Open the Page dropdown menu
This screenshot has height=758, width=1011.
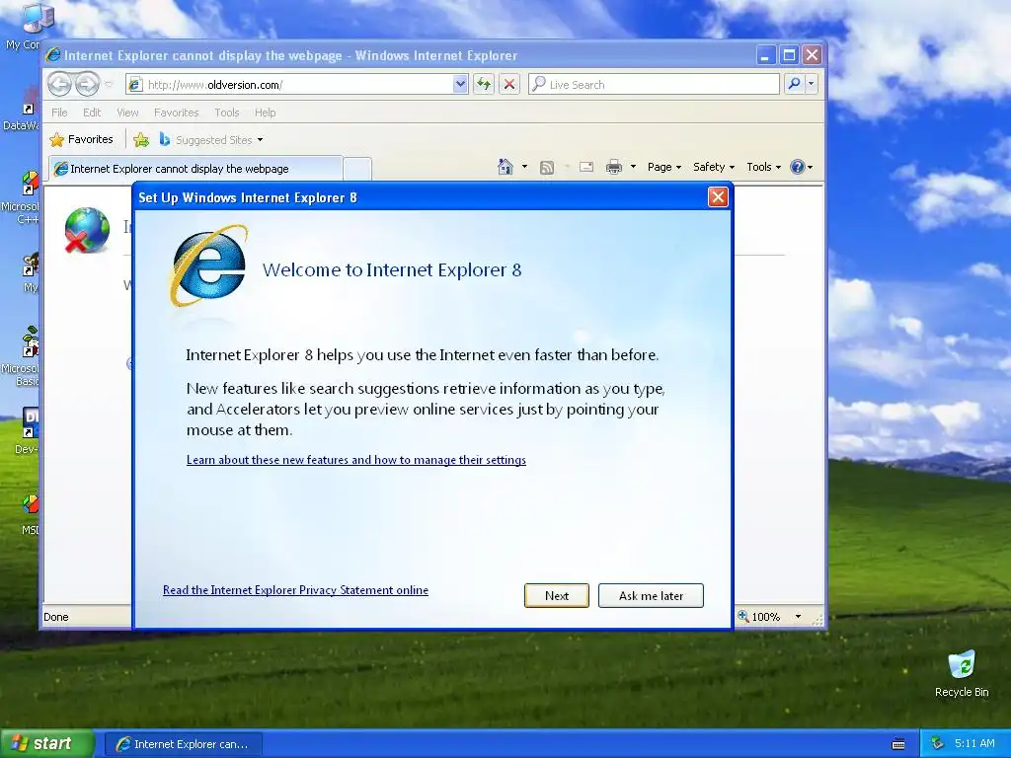pyautogui.click(x=664, y=167)
